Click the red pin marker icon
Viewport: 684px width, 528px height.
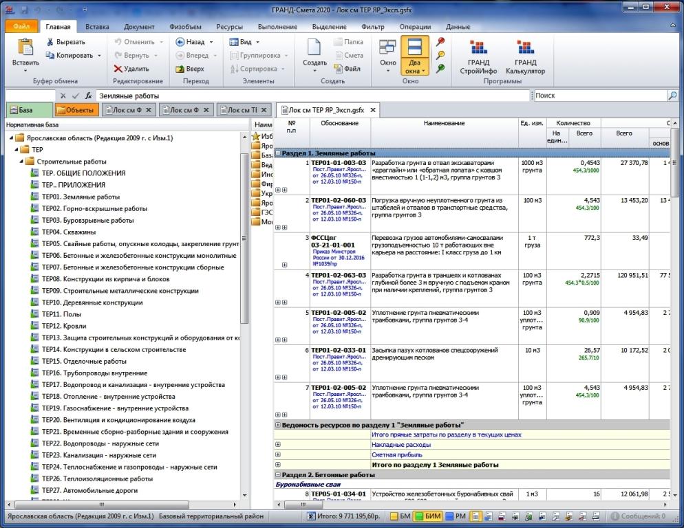click(440, 41)
